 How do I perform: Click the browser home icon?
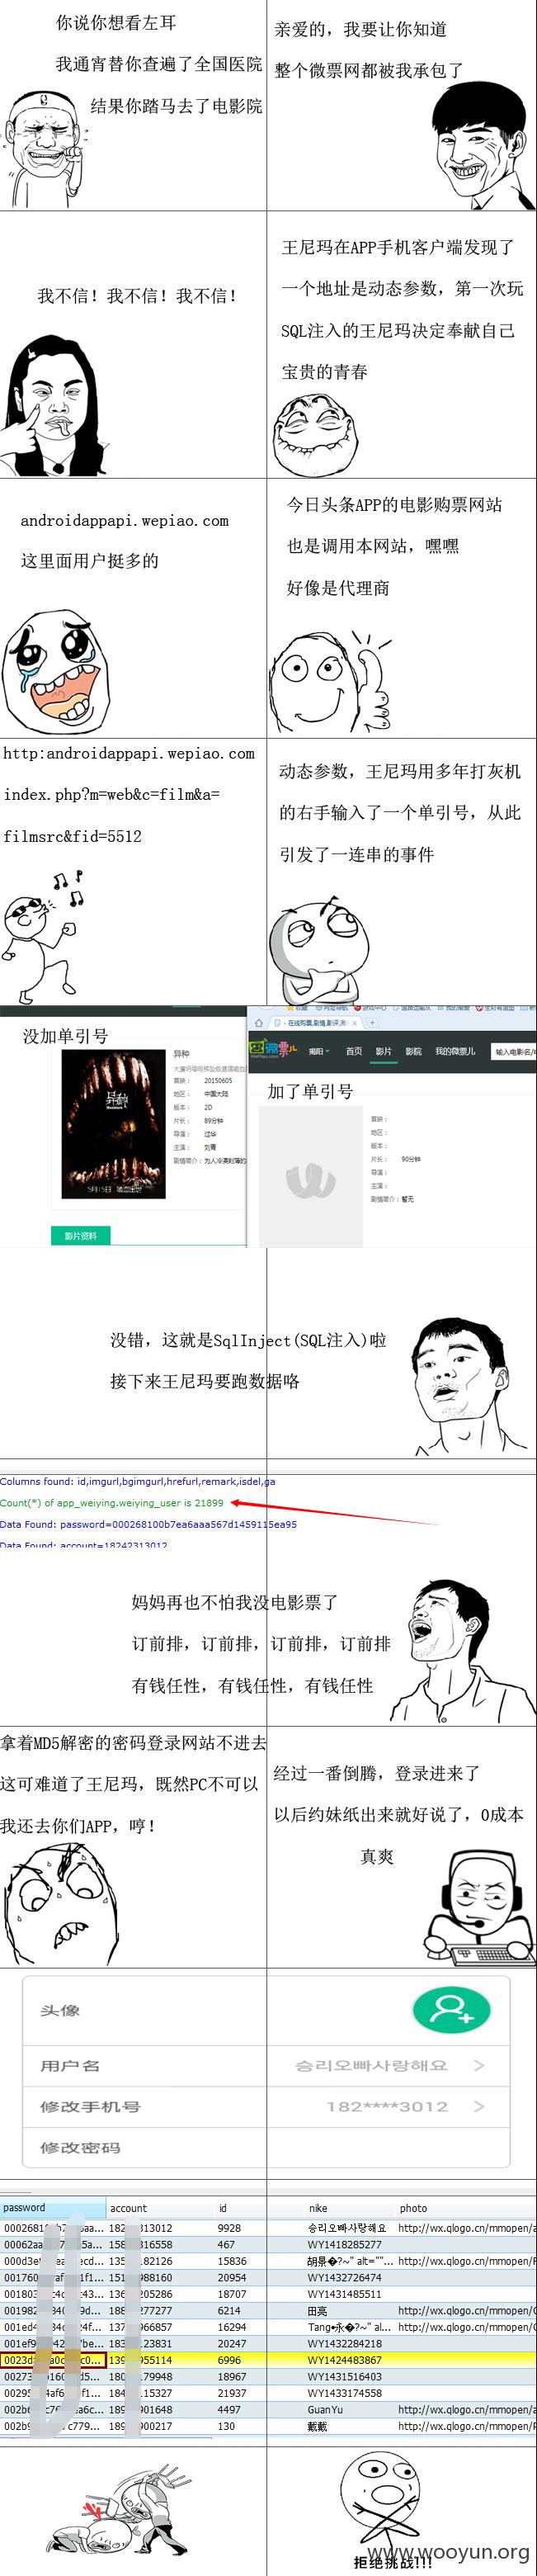click(259, 1023)
